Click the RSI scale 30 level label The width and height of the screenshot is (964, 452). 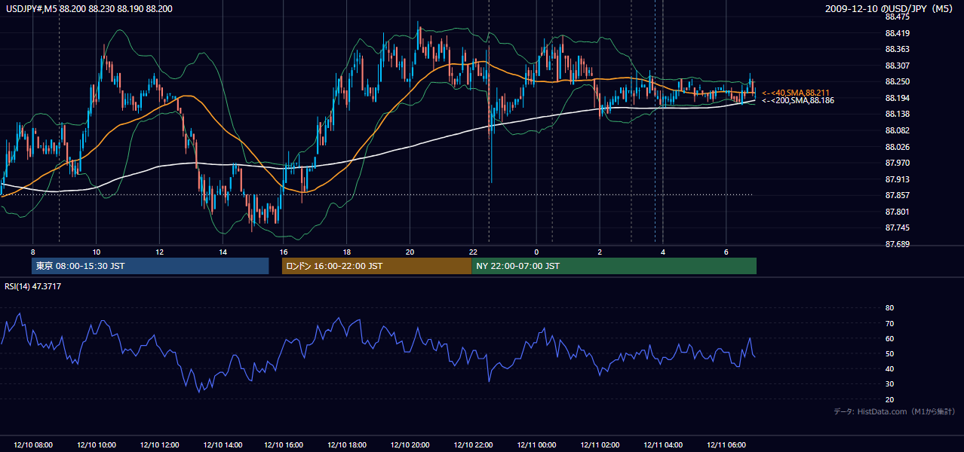[889, 384]
